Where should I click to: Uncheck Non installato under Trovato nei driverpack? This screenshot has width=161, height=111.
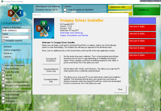tap(3, 69)
